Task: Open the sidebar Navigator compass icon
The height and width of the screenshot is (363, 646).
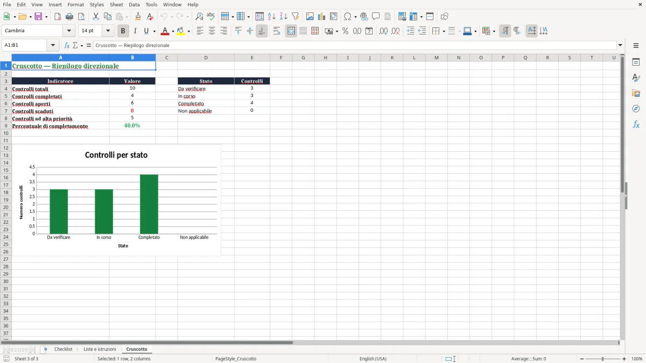Action: 636,109
